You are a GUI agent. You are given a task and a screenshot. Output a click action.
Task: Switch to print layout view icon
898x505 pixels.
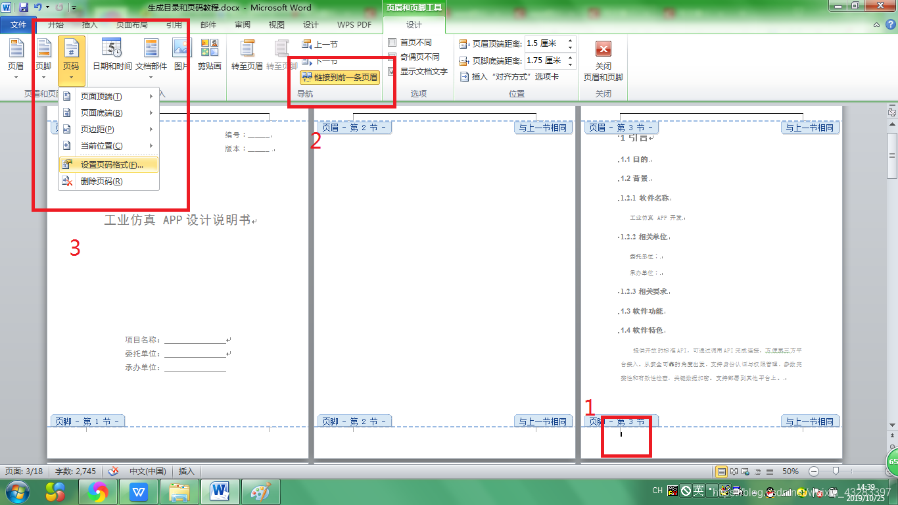722,471
